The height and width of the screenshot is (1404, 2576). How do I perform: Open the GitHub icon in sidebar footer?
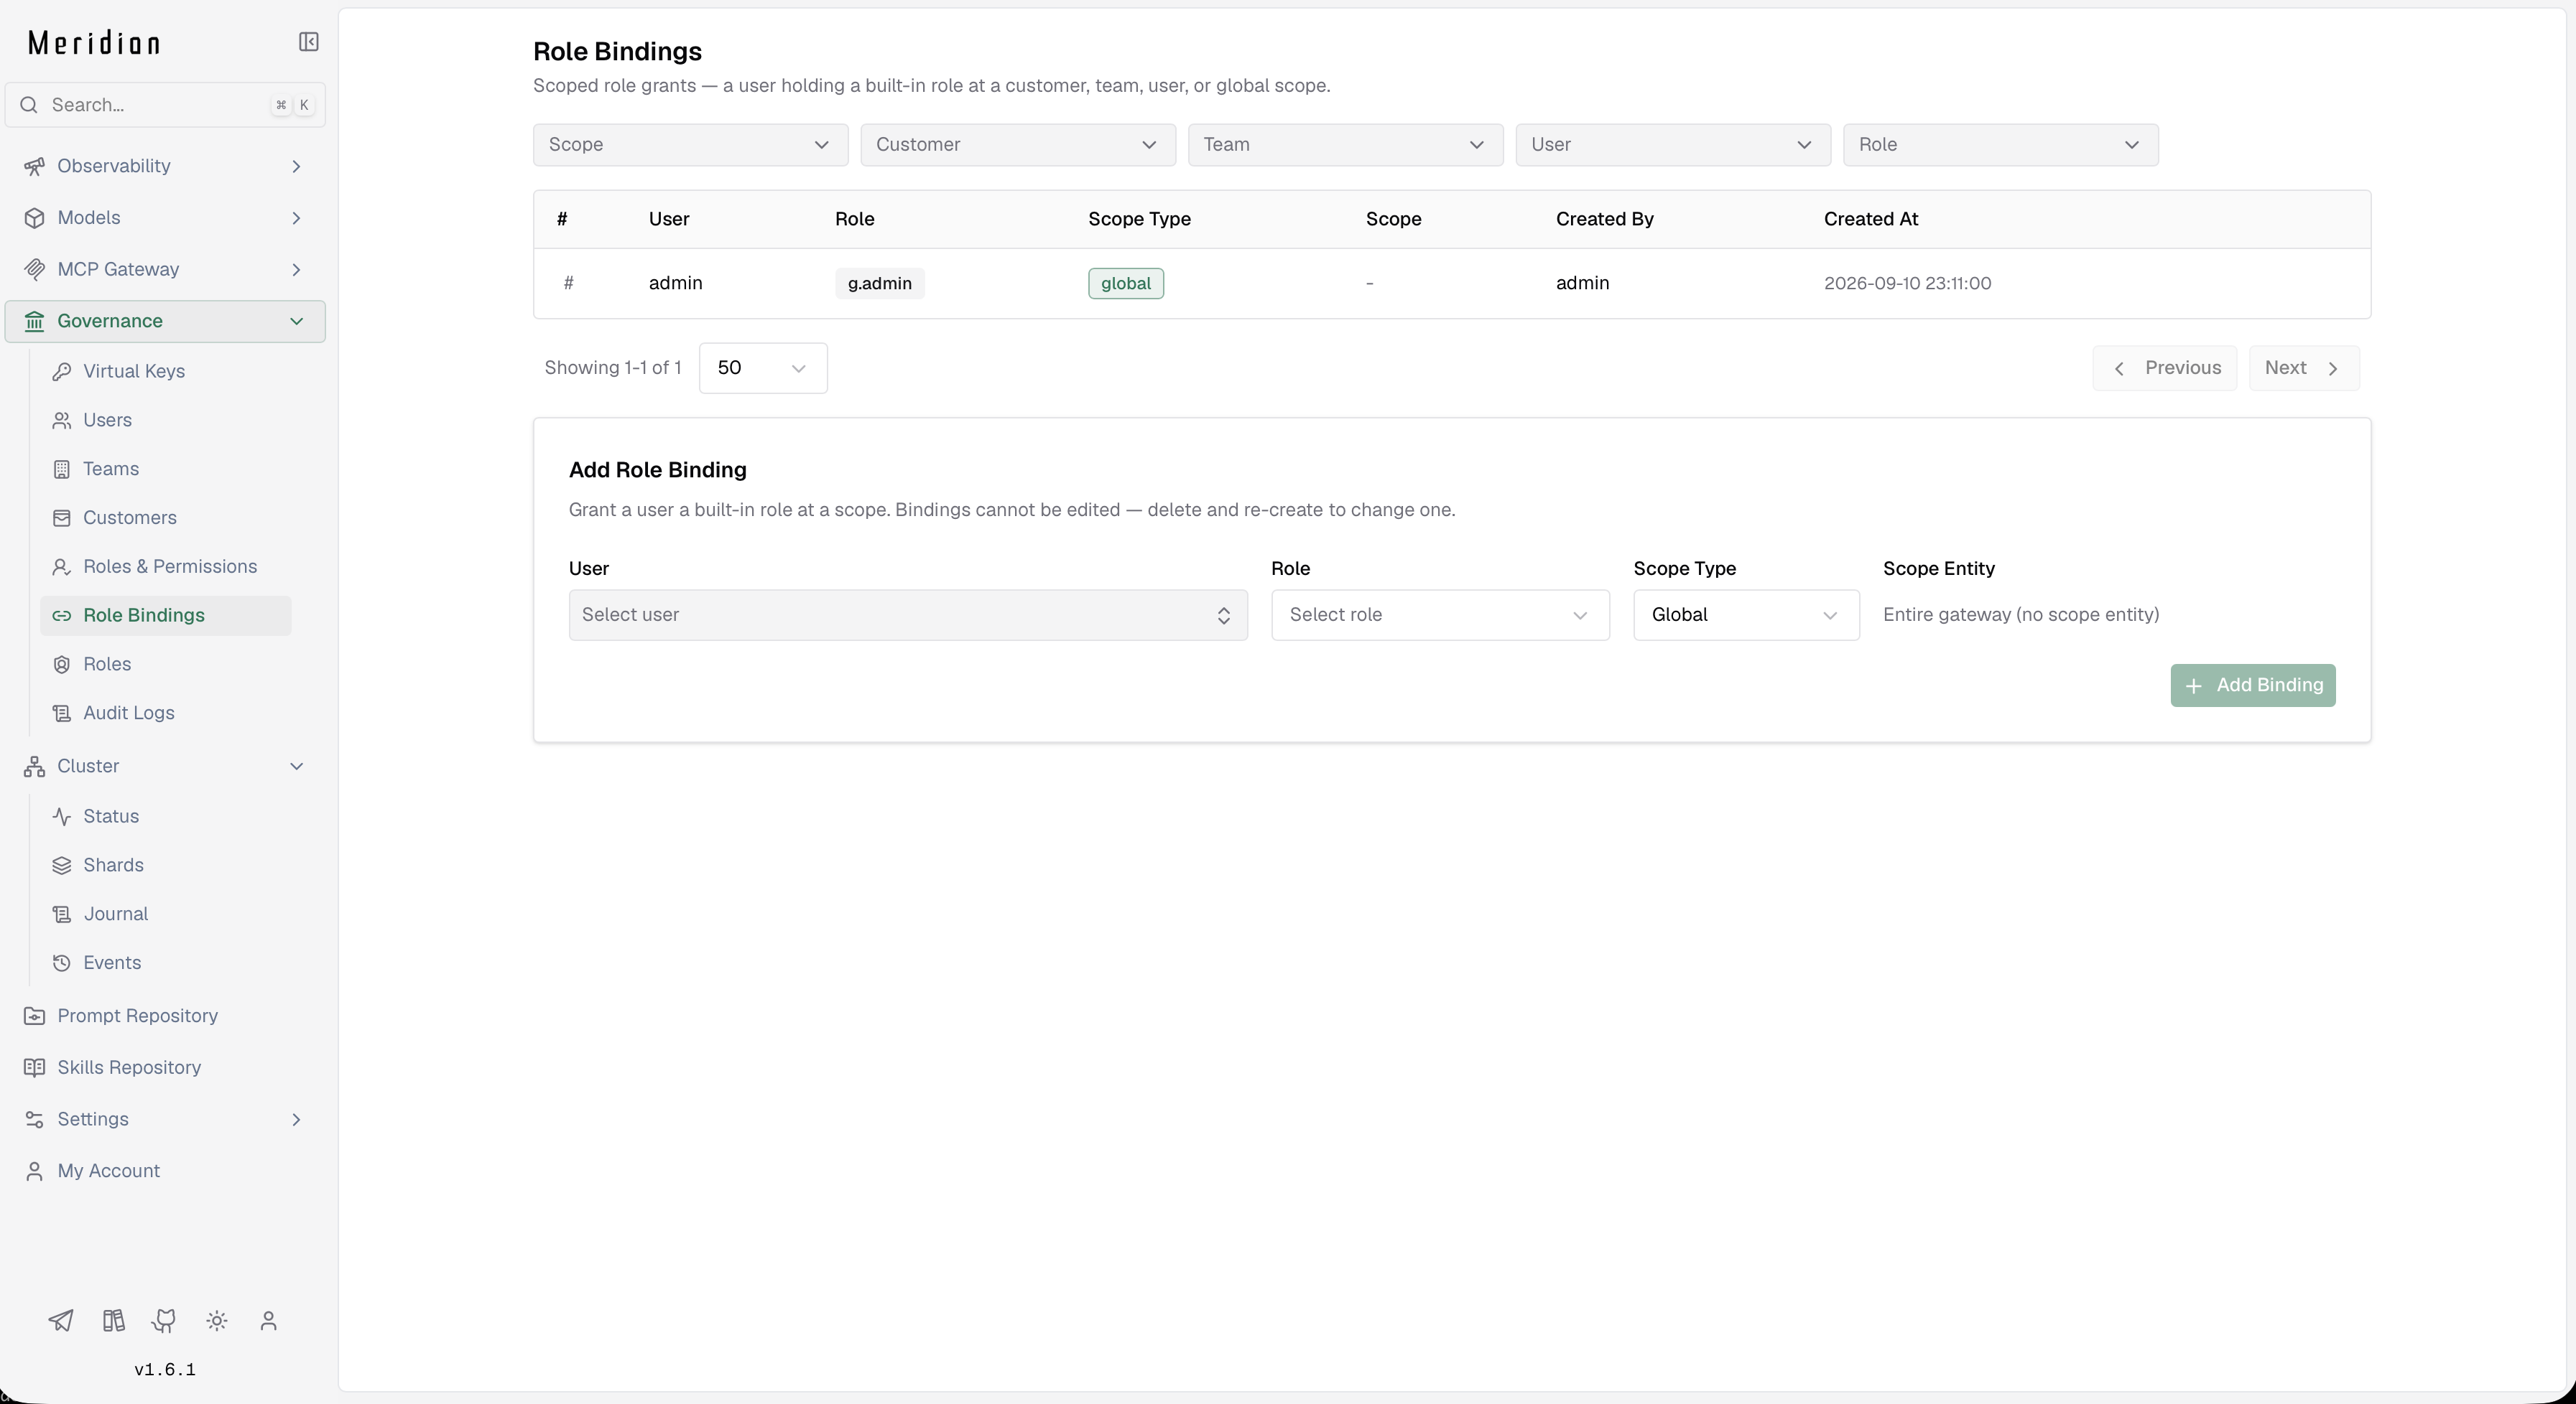coord(164,1321)
